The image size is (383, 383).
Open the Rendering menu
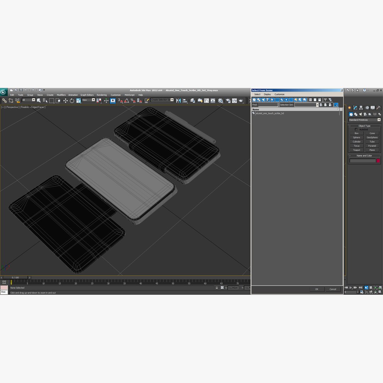click(102, 95)
